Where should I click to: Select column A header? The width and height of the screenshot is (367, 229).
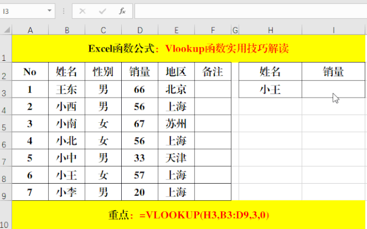click(x=30, y=30)
